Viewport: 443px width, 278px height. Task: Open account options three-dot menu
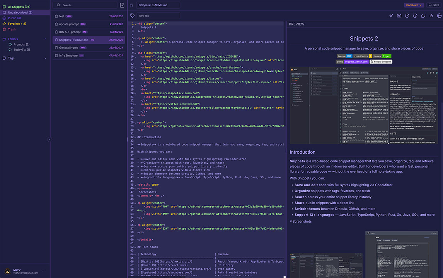tap(43, 271)
